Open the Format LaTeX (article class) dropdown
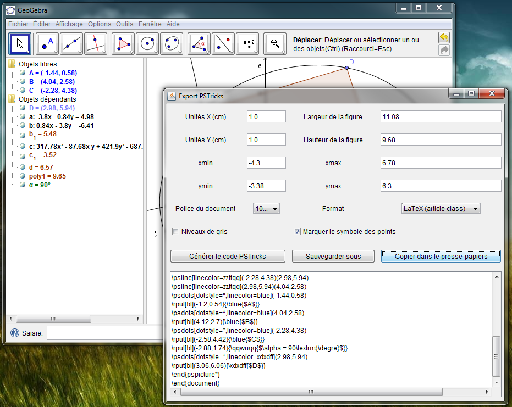Viewport: 512px width, 407px height. pyautogui.click(x=441, y=209)
